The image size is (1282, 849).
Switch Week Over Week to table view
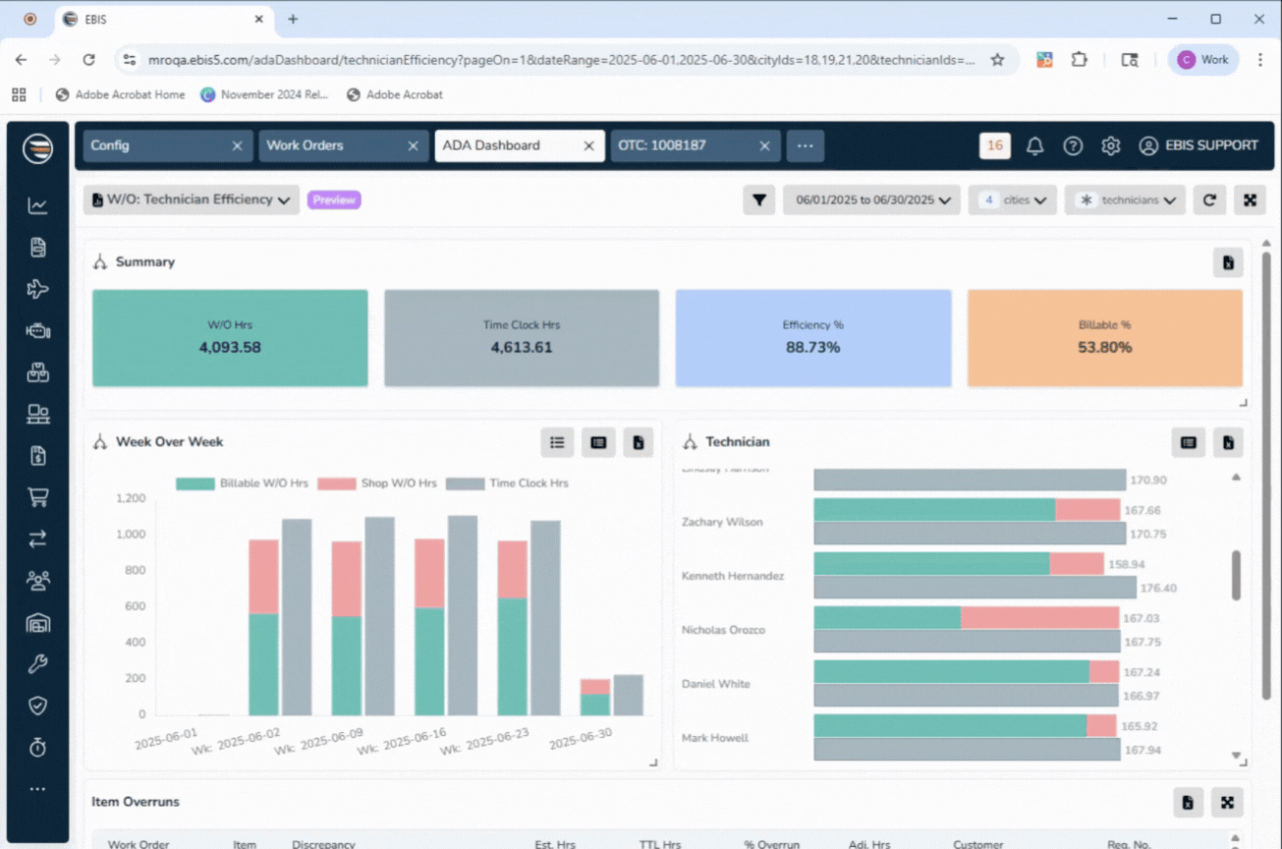point(597,442)
